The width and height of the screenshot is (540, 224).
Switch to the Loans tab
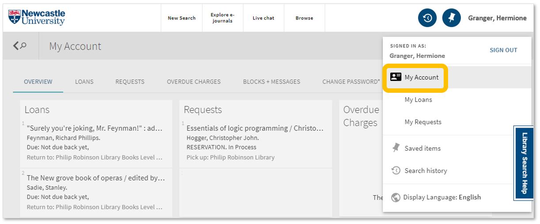84,82
